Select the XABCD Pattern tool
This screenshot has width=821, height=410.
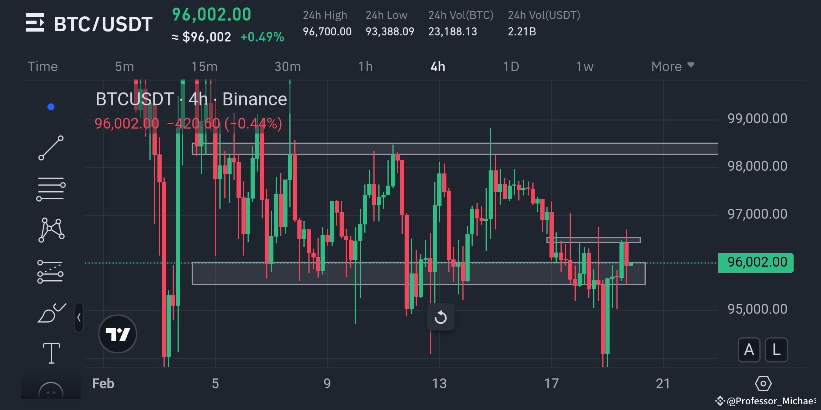[51, 230]
